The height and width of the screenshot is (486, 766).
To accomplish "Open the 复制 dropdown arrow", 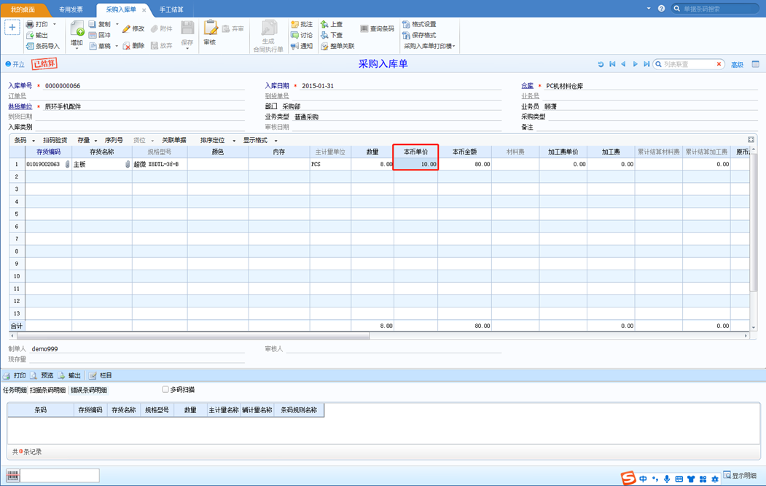I will 117,24.
